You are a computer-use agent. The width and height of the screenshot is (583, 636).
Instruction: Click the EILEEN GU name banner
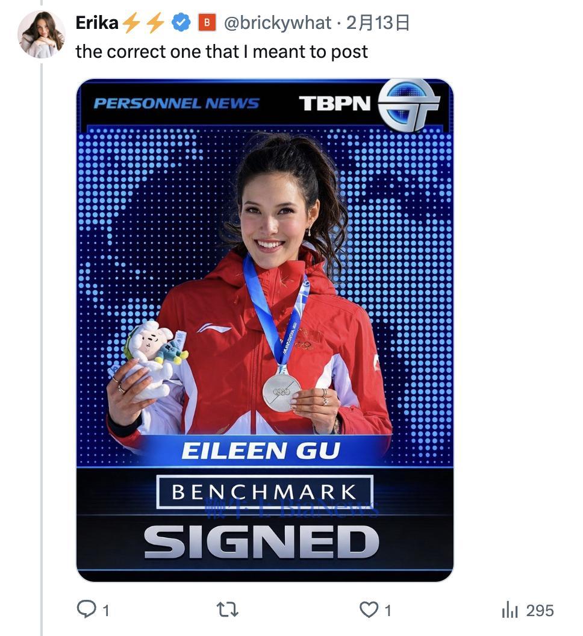tap(260, 450)
